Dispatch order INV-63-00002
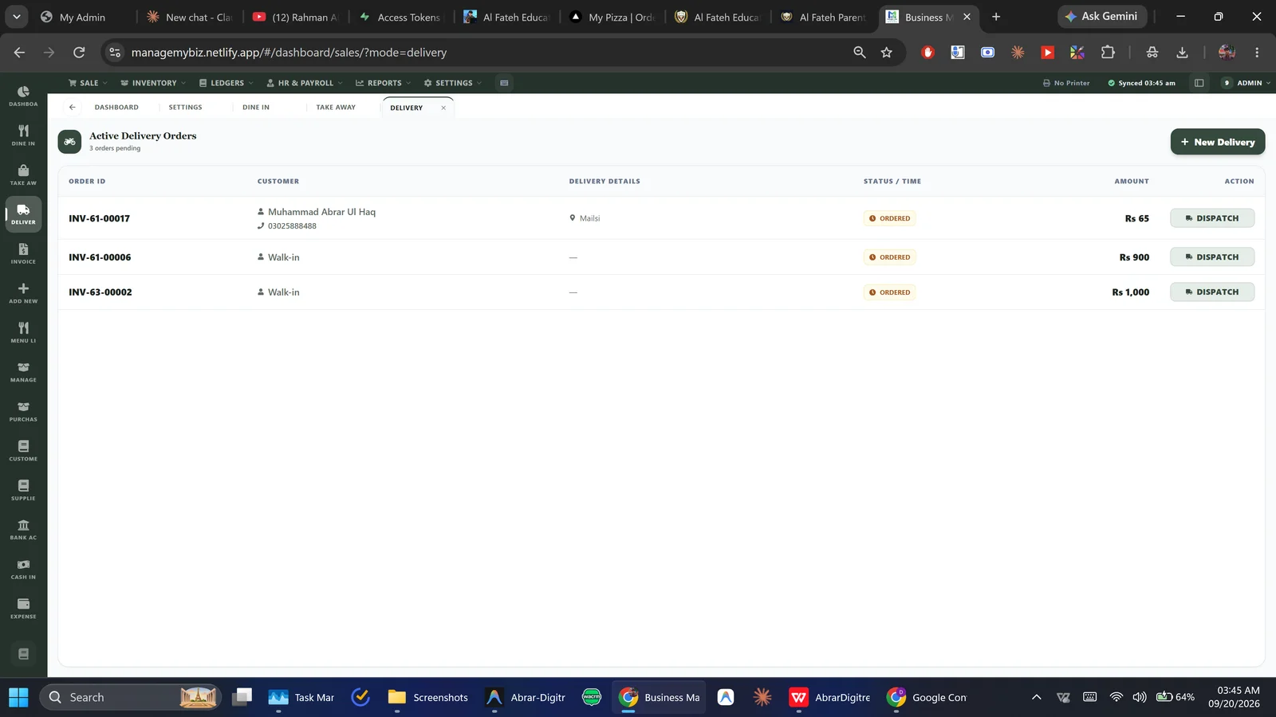The width and height of the screenshot is (1276, 717). (1212, 292)
